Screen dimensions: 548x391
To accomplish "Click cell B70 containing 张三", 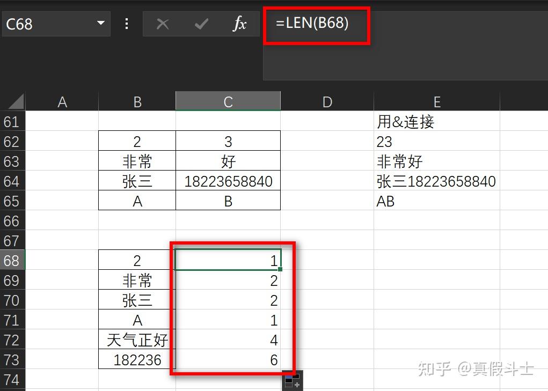I will 137,300.
